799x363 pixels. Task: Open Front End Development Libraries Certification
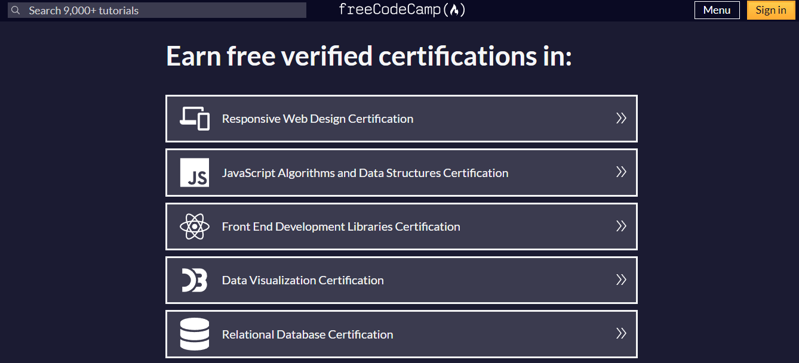coord(401,227)
